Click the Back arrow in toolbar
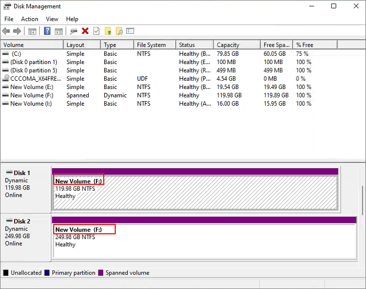The width and height of the screenshot is (366, 289). point(6,31)
